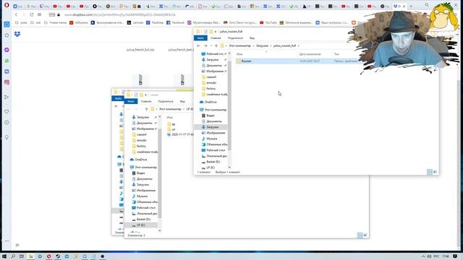
Task: Open bookmarks heart in Opera sidebar
Action: (7, 112)
